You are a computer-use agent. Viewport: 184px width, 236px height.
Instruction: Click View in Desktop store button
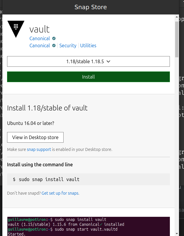pos(35,137)
